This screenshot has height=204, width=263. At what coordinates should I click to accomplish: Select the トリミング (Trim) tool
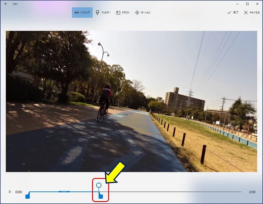tap(82, 12)
